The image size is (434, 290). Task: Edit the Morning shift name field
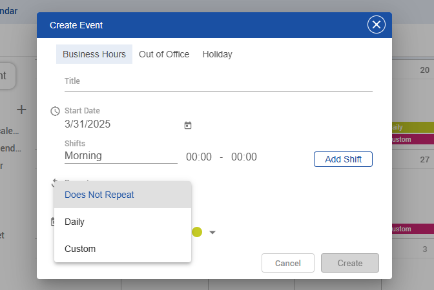120,155
